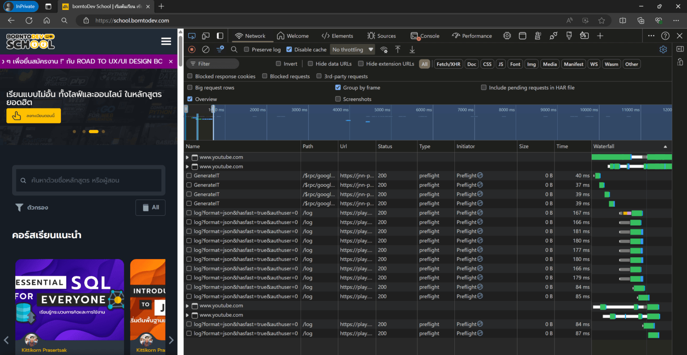The image size is (687, 355).
Task: Open the No throttling dropdown
Action: [352, 50]
